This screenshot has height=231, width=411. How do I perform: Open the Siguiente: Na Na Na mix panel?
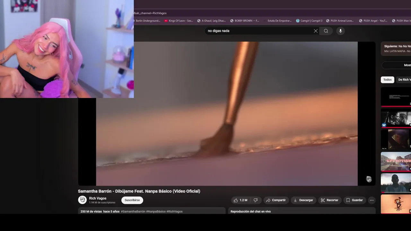[396, 48]
